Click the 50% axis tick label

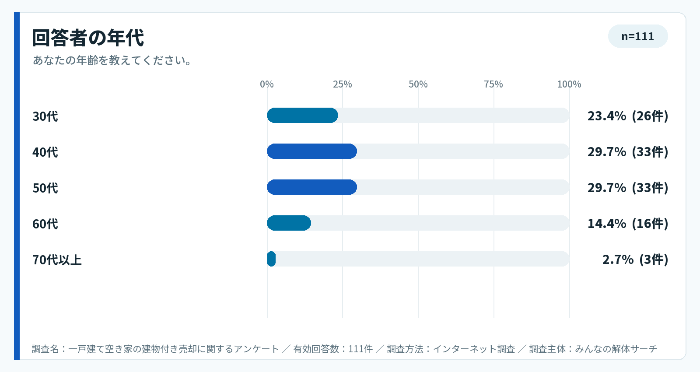click(418, 84)
